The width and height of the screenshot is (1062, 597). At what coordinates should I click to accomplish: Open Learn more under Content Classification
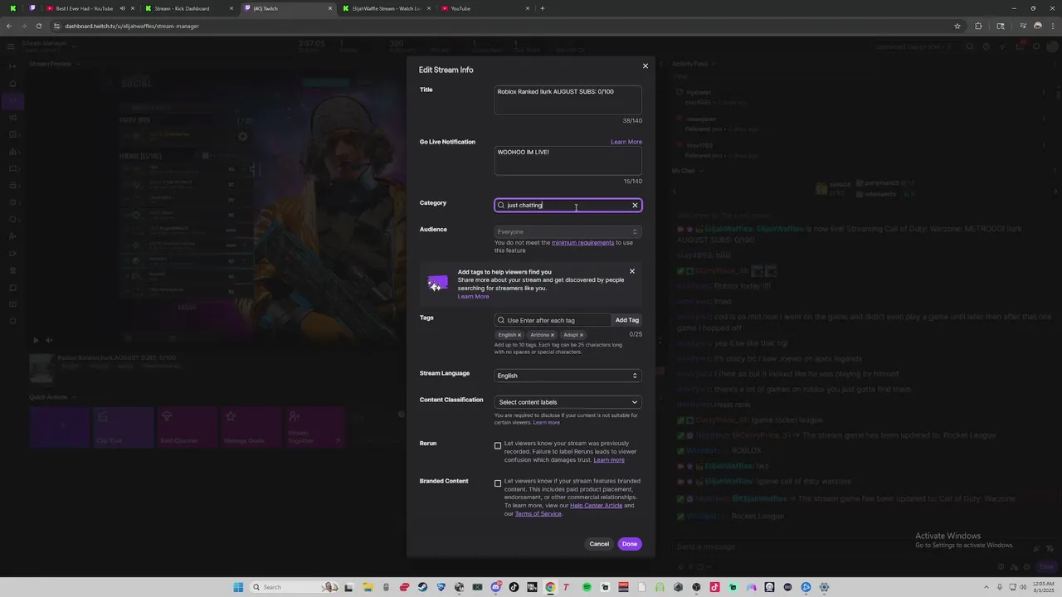point(545,423)
